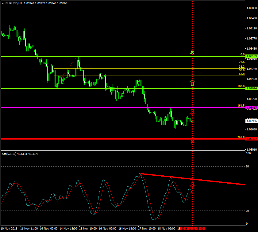258x232 pixels.
Task: Select the 1.08159 green price label
Action: tap(252, 56)
